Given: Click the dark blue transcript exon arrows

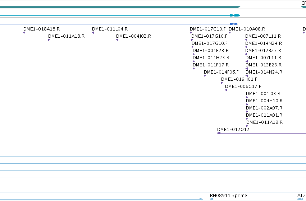Looking at the screenshot, I should 234,24.
